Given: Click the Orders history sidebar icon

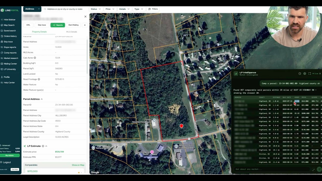Looking at the screenshot, I should click(x=2, y=36).
